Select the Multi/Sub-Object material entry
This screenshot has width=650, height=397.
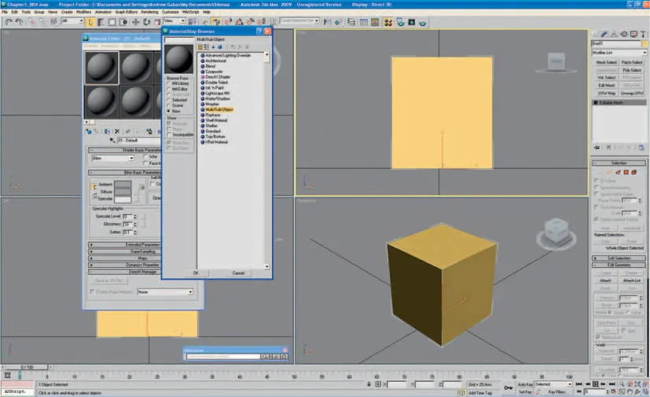pyautogui.click(x=220, y=108)
